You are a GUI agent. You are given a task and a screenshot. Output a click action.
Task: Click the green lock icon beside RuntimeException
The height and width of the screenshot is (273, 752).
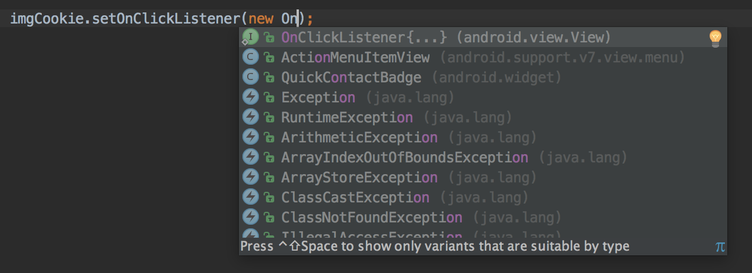269,118
